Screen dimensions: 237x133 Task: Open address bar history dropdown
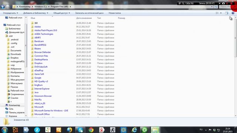coord(212,7)
